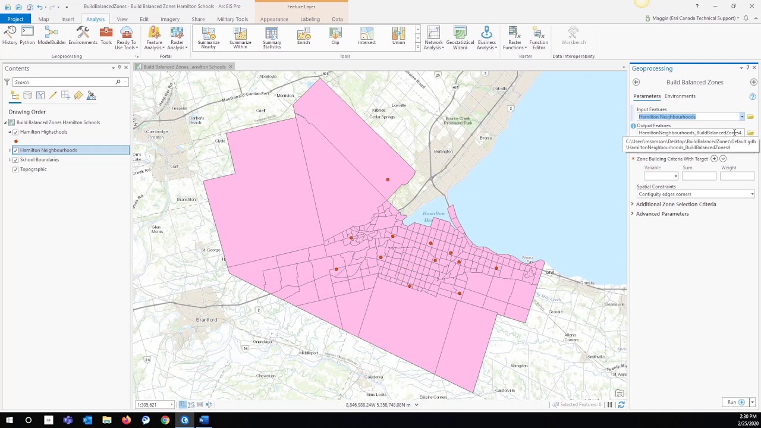Image resolution: width=761 pixels, height=428 pixels.
Task: Click the Weight input field
Action: point(737,177)
